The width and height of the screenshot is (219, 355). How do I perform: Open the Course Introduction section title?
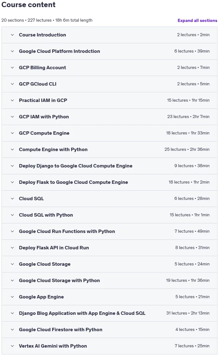pyautogui.click(x=43, y=35)
